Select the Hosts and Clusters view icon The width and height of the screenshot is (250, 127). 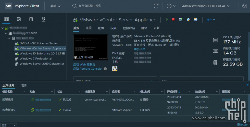[x=6, y=19]
